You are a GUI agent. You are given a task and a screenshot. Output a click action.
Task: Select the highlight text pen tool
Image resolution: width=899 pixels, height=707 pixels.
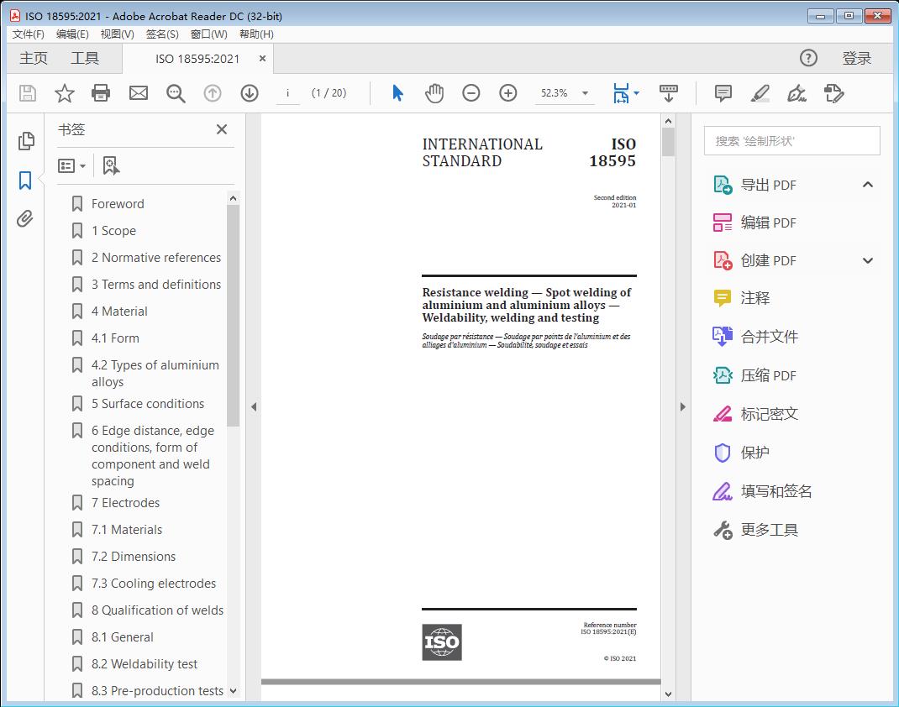(x=760, y=93)
